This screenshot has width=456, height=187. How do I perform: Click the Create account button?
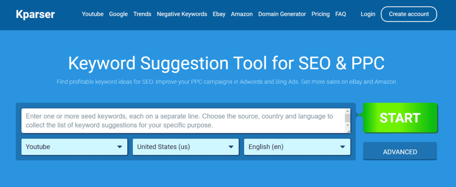pyautogui.click(x=409, y=14)
